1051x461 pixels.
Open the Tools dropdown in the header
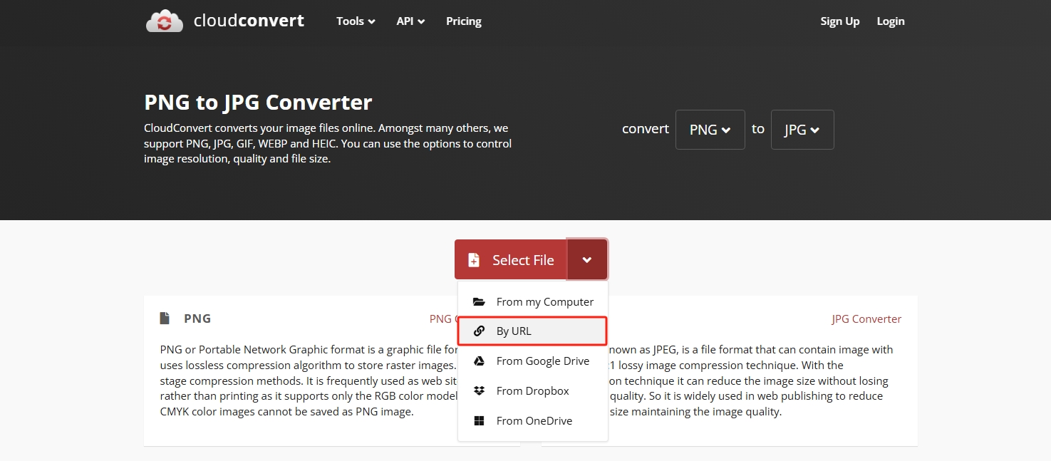coord(356,21)
